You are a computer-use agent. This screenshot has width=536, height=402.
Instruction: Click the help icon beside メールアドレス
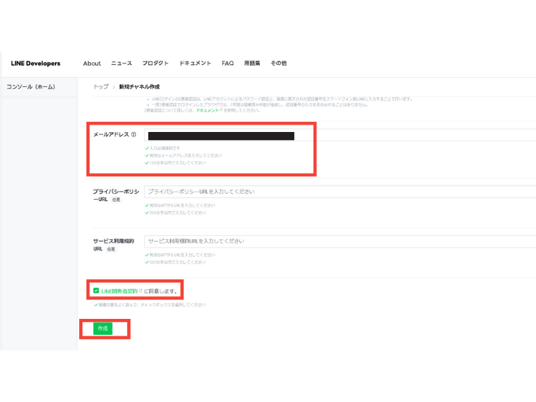pyautogui.click(x=134, y=135)
